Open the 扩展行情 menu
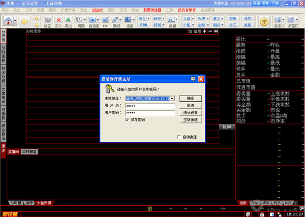Screen dimensions: 305x217 (x=68, y=10)
